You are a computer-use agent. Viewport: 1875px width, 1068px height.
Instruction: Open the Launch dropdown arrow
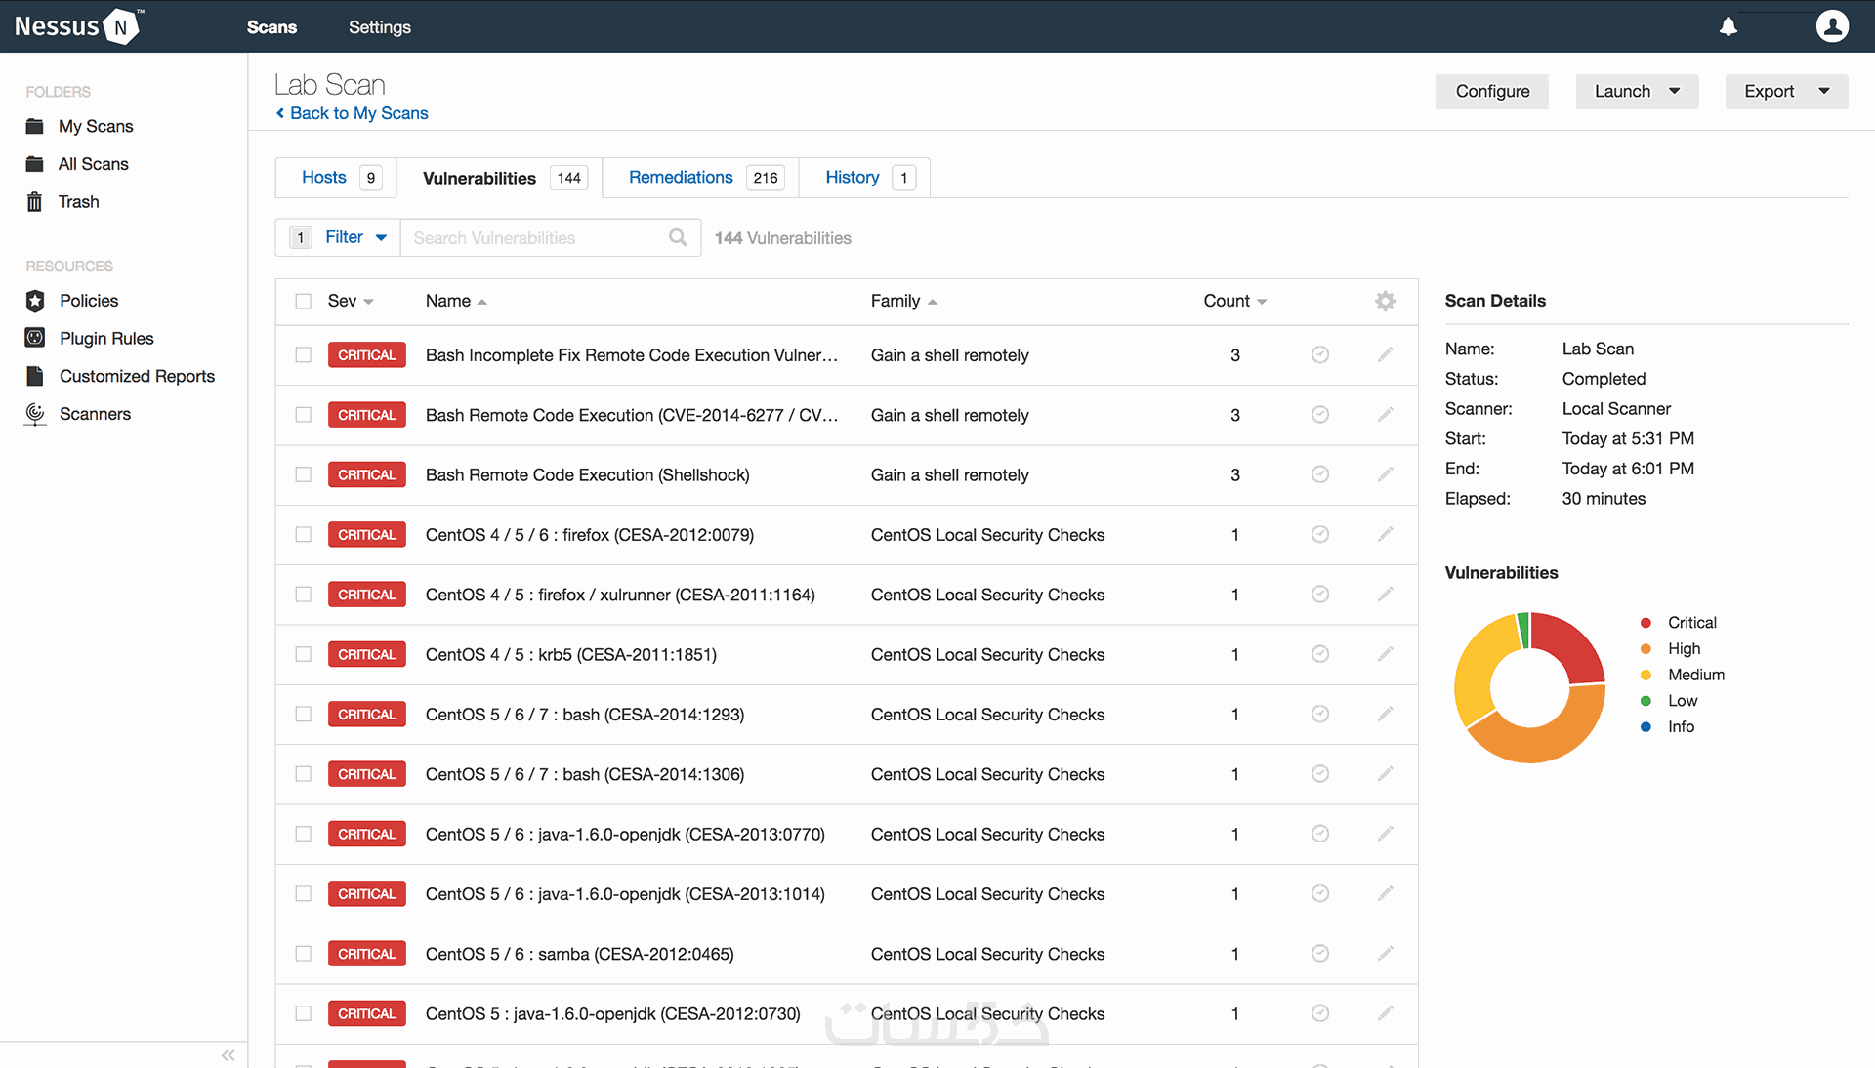tap(1674, 91)
